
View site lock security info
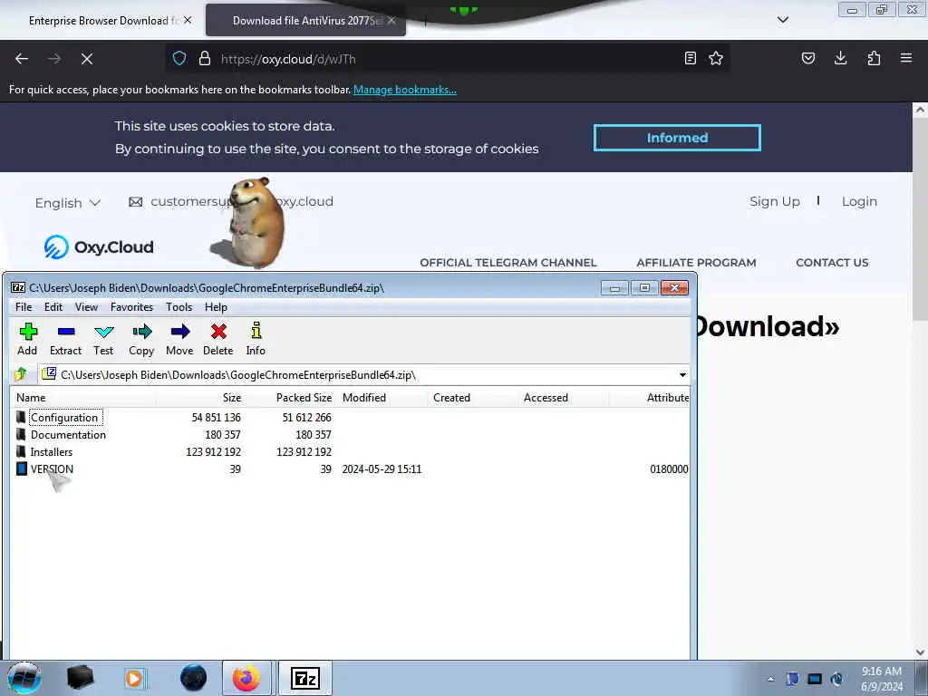pos(205,59)
